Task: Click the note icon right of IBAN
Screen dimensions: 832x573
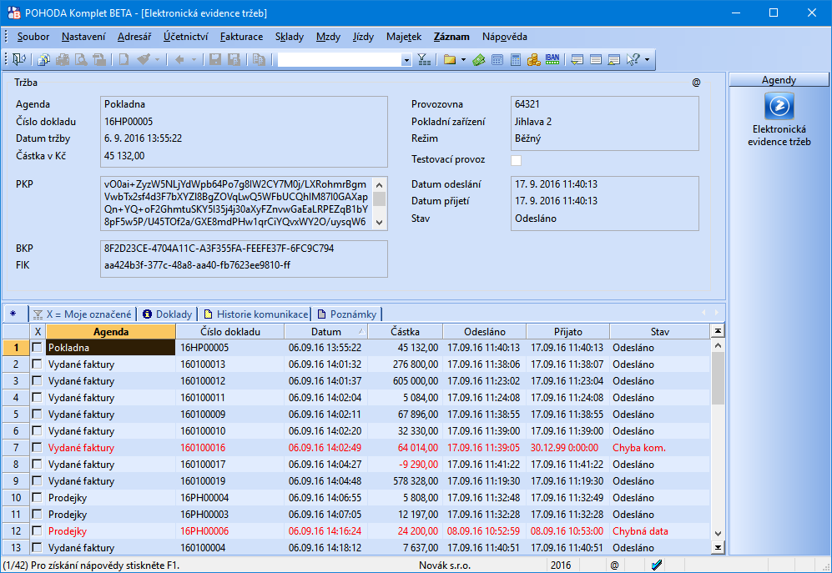Action: (x=577, y=59)
